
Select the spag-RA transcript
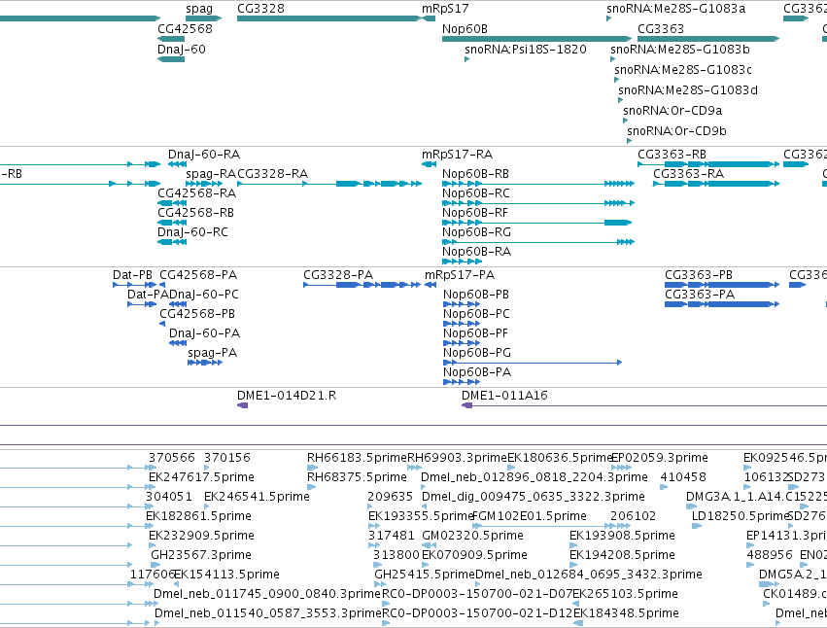pyautogui.click(x=204, y=184)
